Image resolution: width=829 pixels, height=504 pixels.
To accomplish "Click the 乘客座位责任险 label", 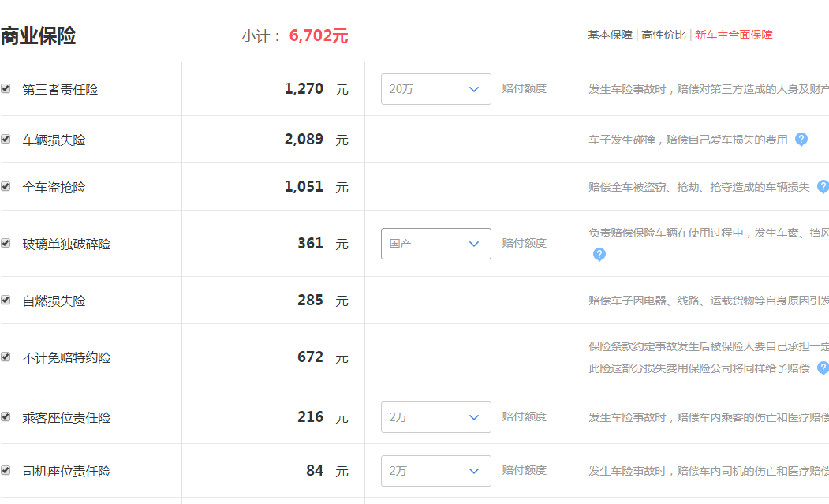I will (x=66, y=418).
